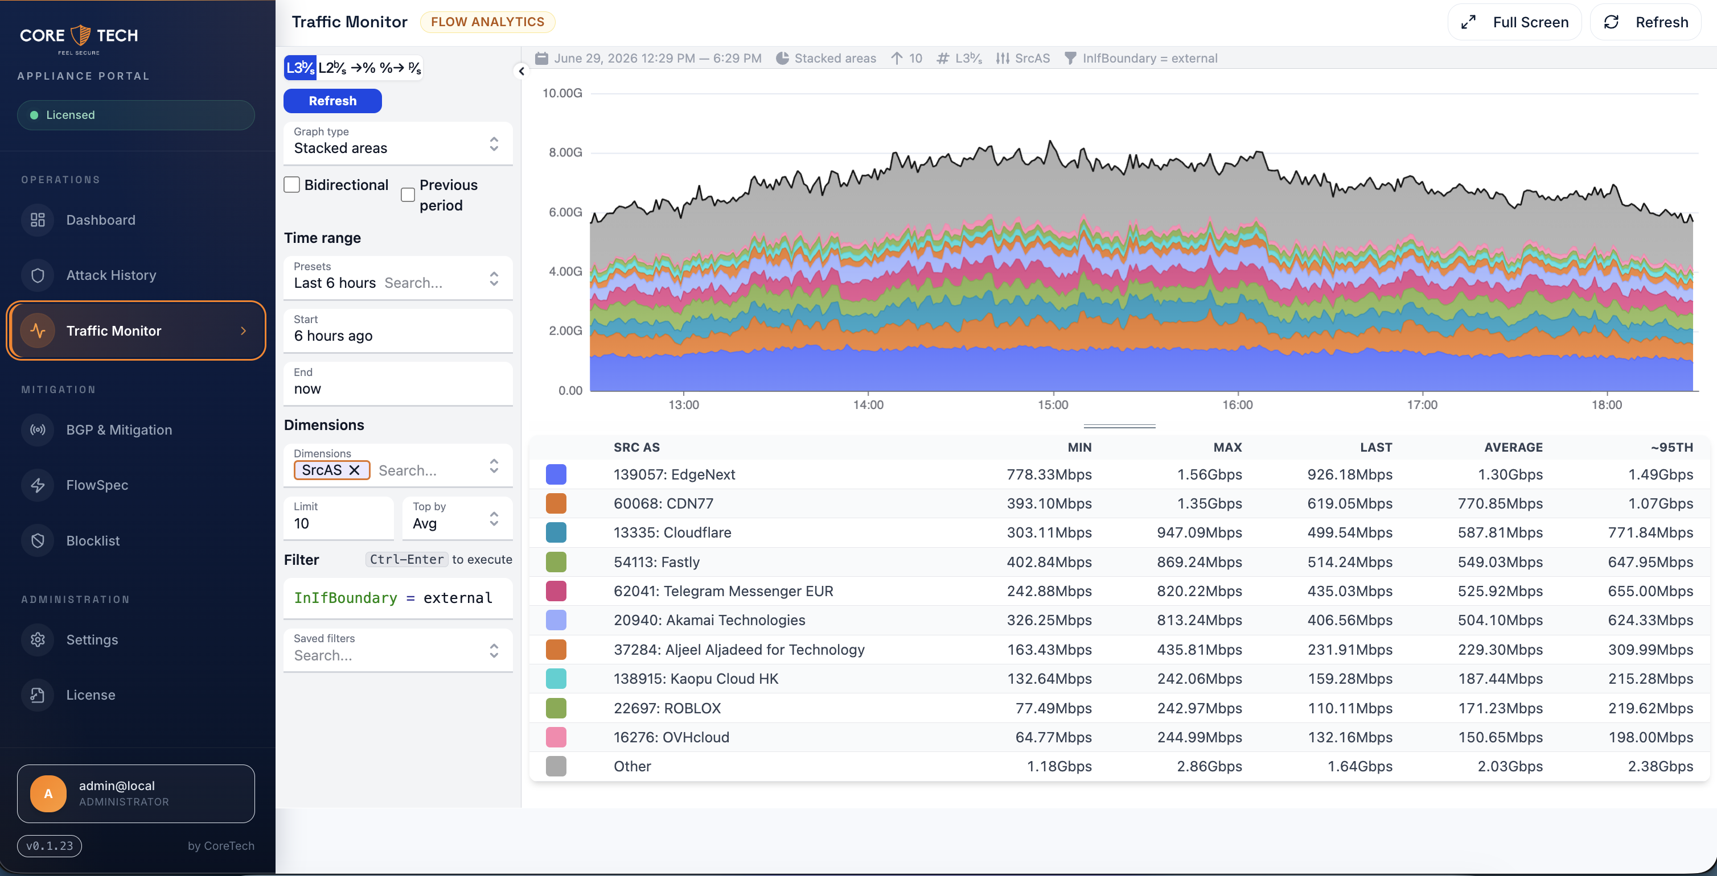Click the Other gray color swatch

coord(556,766)
